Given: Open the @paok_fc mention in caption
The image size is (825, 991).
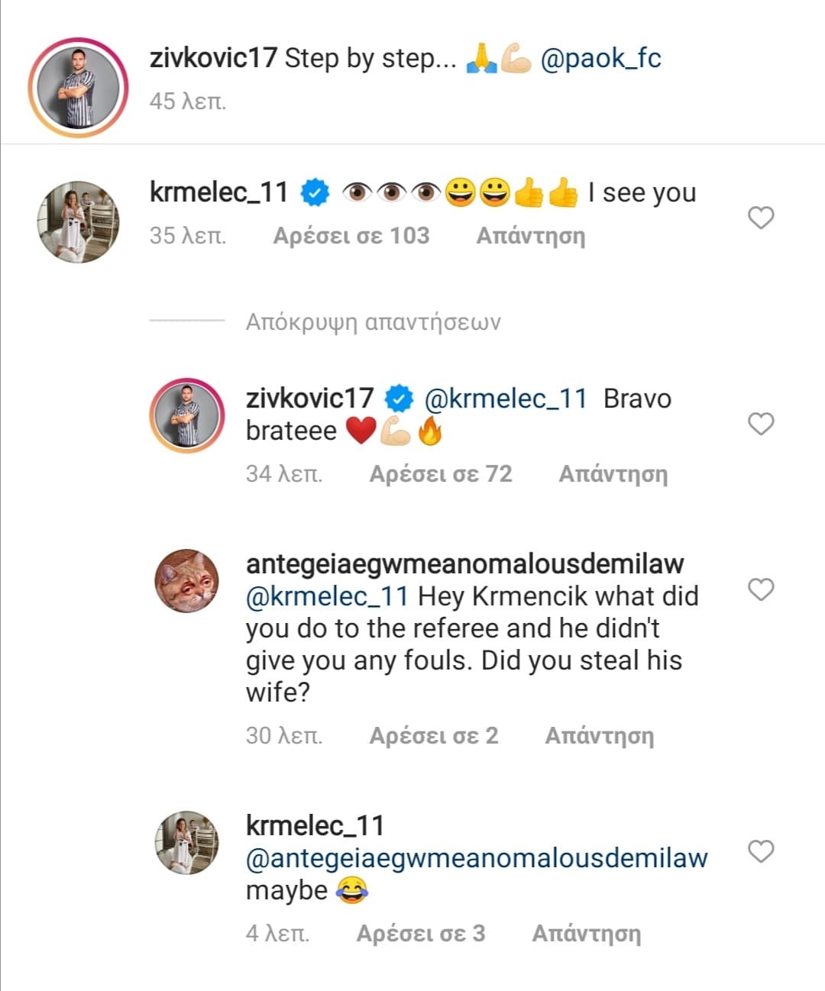Looking at the screenshot, I should (600, 59).
